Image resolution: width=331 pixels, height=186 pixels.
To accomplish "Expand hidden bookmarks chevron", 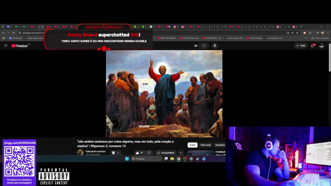I will [306, 38].
